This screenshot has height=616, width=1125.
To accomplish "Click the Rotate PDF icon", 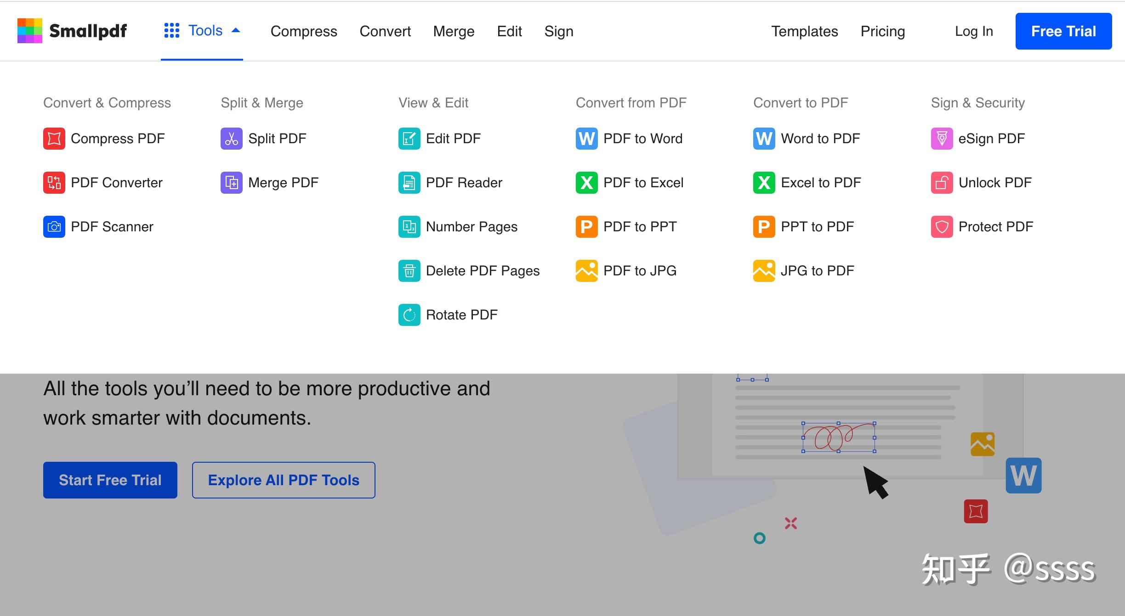I will pyautogui.click(x=409, y=315).
